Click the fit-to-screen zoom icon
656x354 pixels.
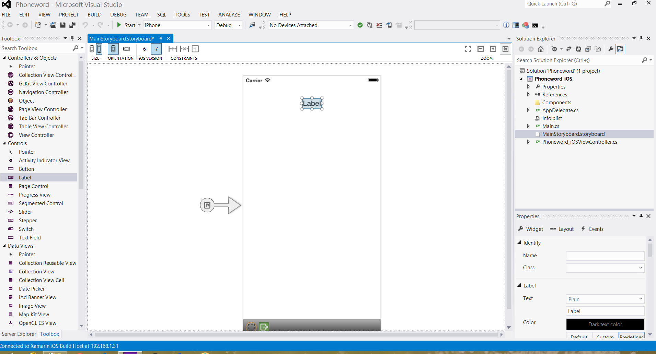click(468, 49)
